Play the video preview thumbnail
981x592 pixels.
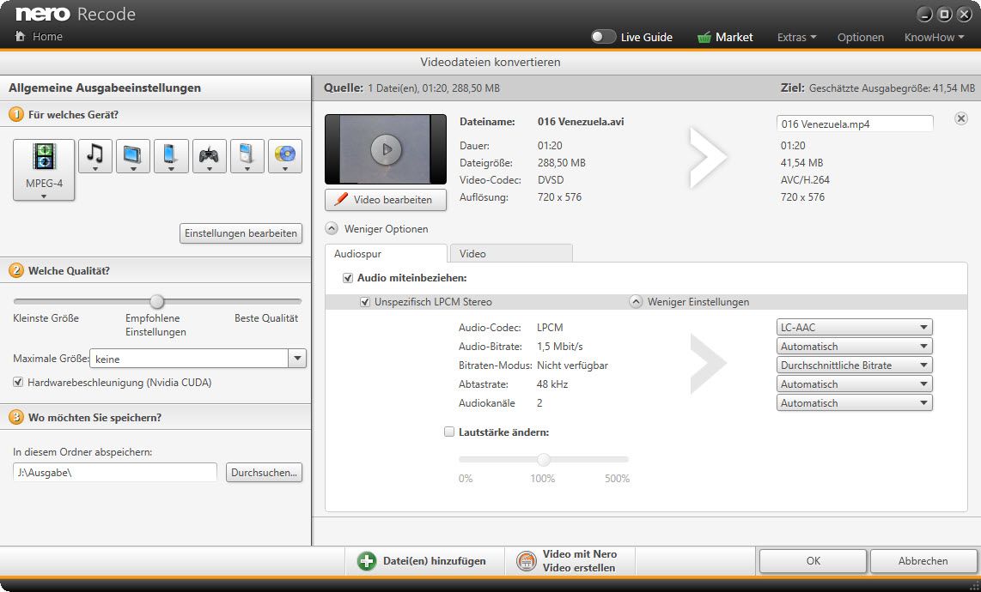pyautogui.click(x=386, y=149)
